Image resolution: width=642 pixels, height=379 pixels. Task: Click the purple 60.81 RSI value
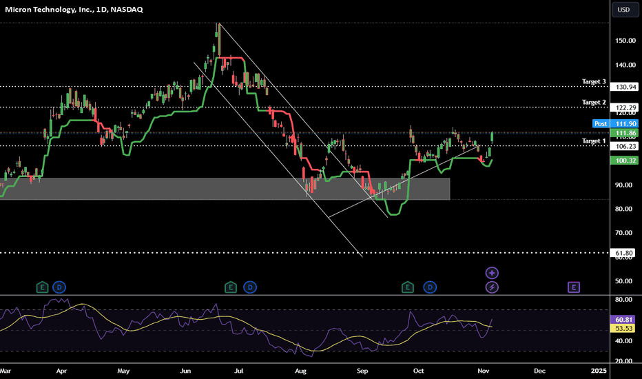click(624, 320)
